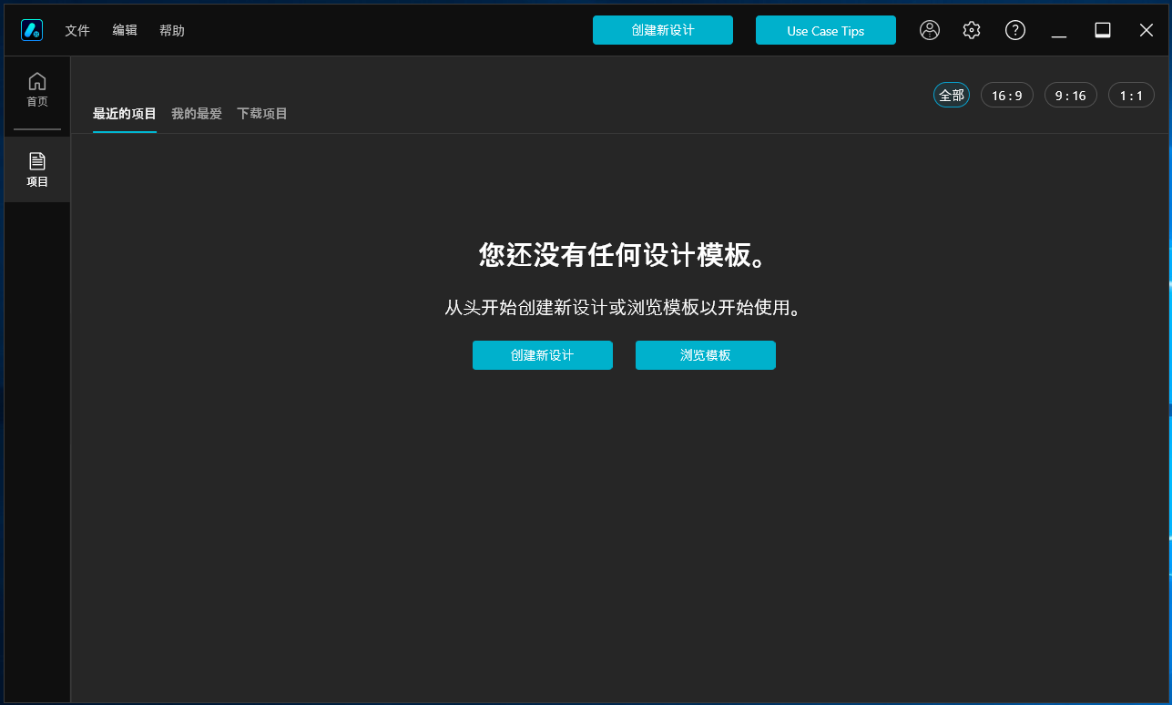The width and height of the screenshot is (1172, 705).
Task: Click the app logo icon in title bar
Action: 32,30
